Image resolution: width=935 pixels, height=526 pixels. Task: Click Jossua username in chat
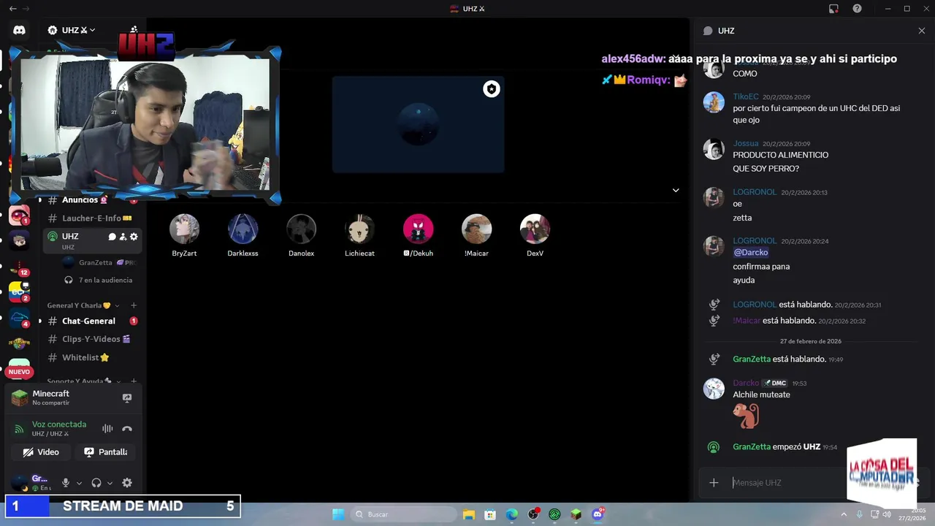[746, 143]
